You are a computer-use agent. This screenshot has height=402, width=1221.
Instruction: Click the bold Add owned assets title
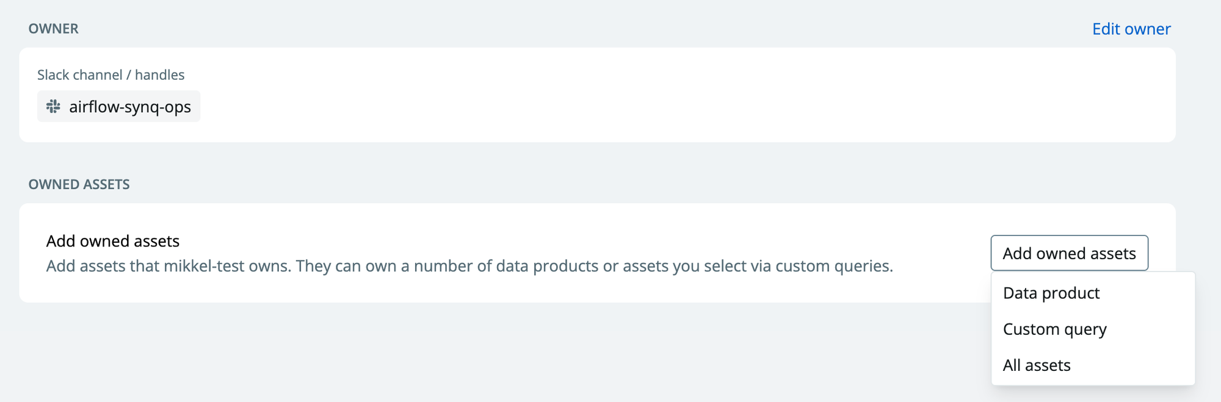[113, 241]
